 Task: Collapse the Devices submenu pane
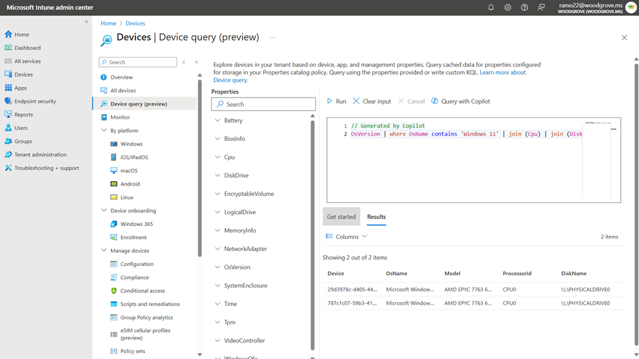tap(197, 62)
